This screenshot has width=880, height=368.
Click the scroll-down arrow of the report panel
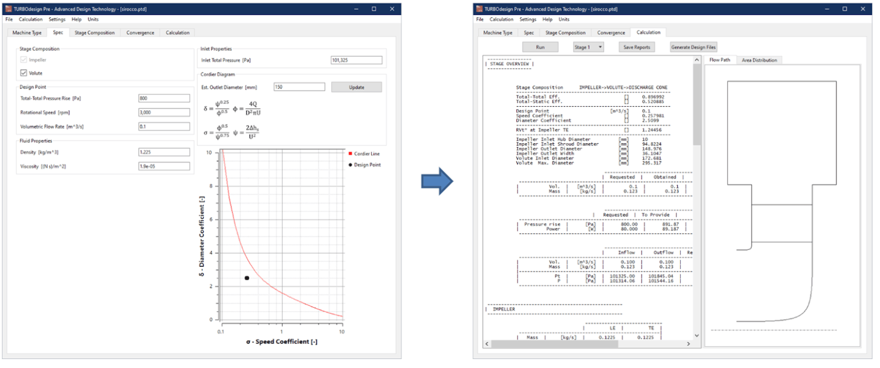[x=697, y=336]
